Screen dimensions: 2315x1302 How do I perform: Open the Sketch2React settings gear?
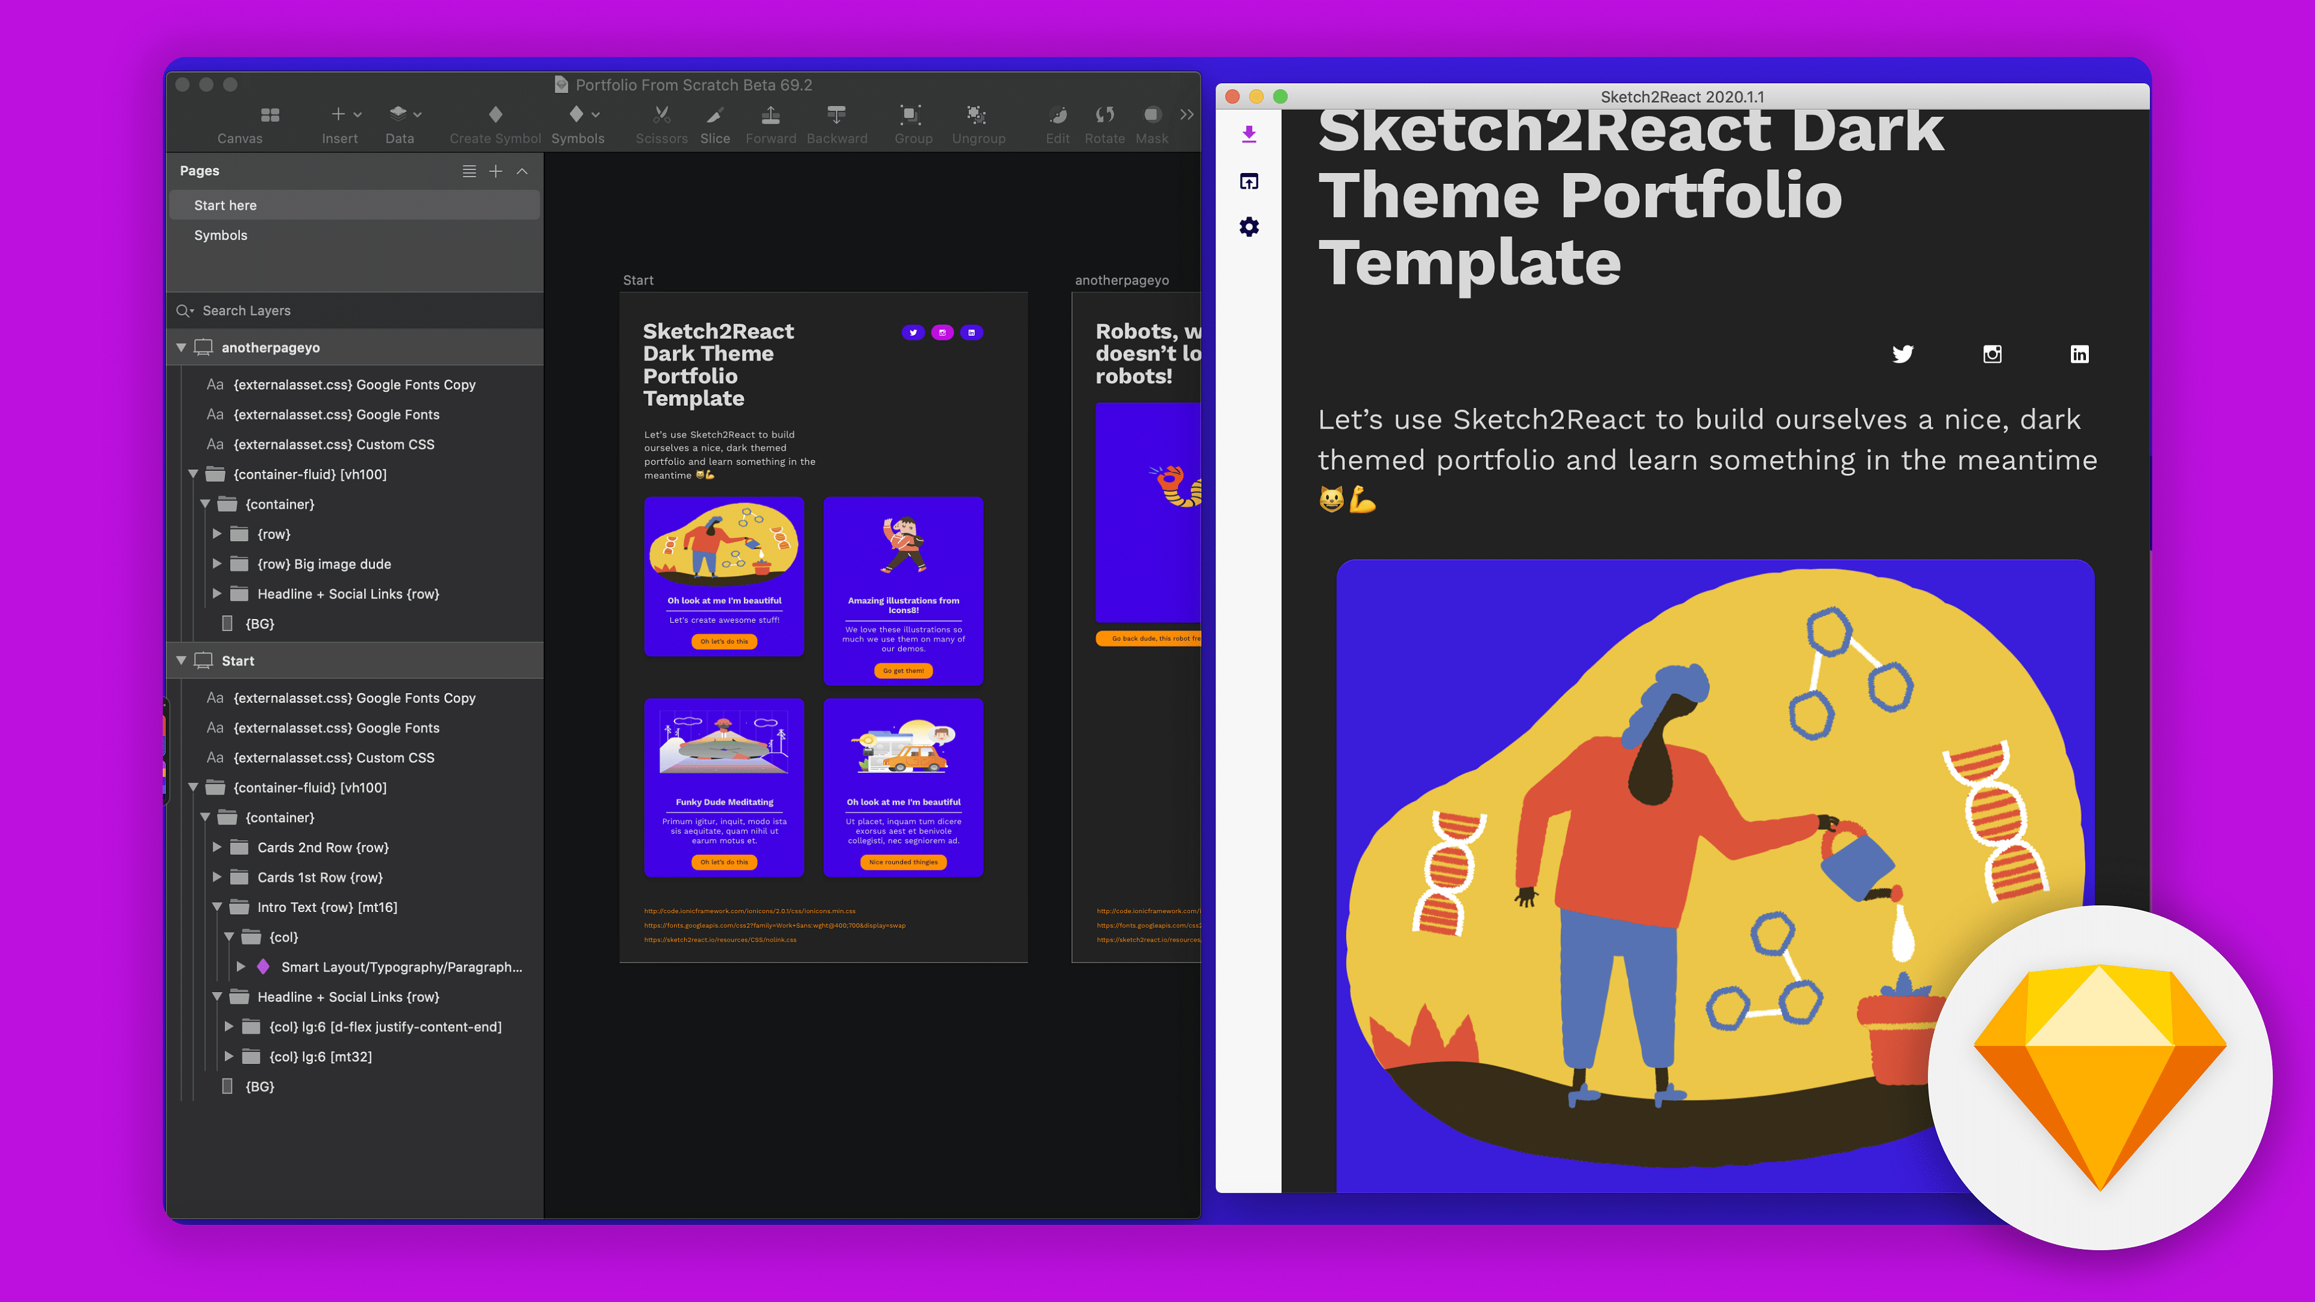coord(1249,227)
